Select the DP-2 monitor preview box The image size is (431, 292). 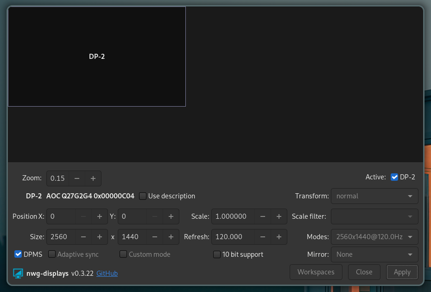click(x=97, y=57)
